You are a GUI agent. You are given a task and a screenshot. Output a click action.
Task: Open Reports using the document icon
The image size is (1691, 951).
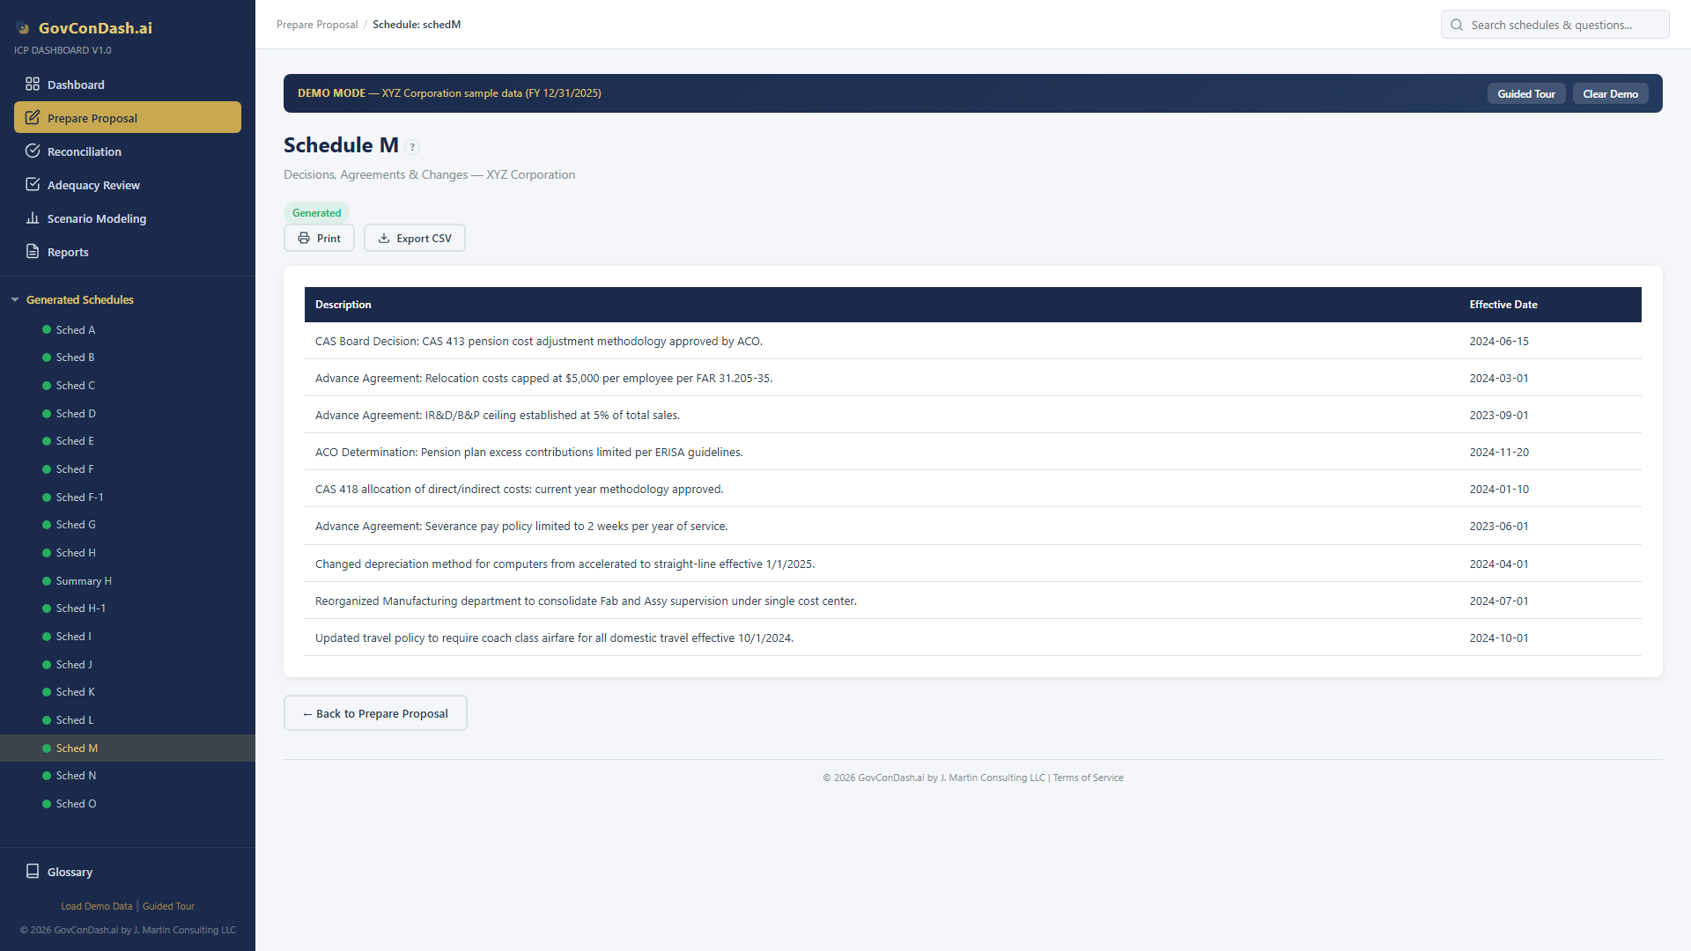[31, 251]
